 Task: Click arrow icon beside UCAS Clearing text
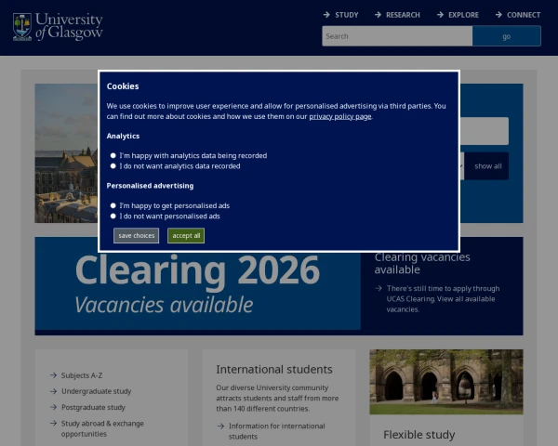click(379, 288)
